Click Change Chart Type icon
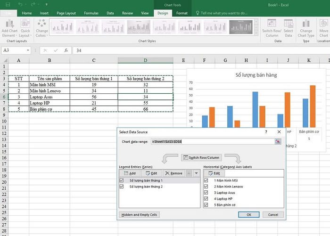This screenshot has height=236, width=330. (306, 28)
